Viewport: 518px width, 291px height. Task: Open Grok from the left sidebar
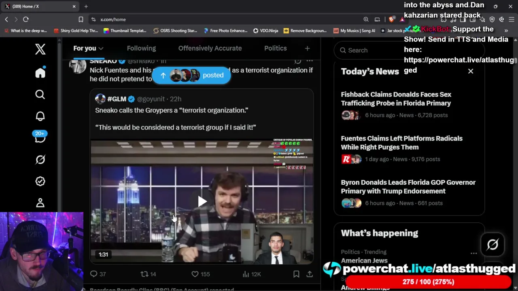coord(40,160)
